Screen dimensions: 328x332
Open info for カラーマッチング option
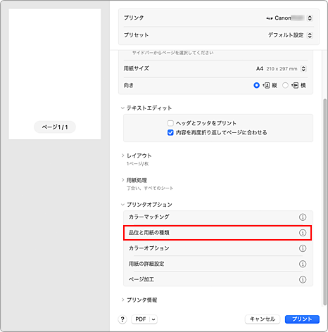coord(303,217)
